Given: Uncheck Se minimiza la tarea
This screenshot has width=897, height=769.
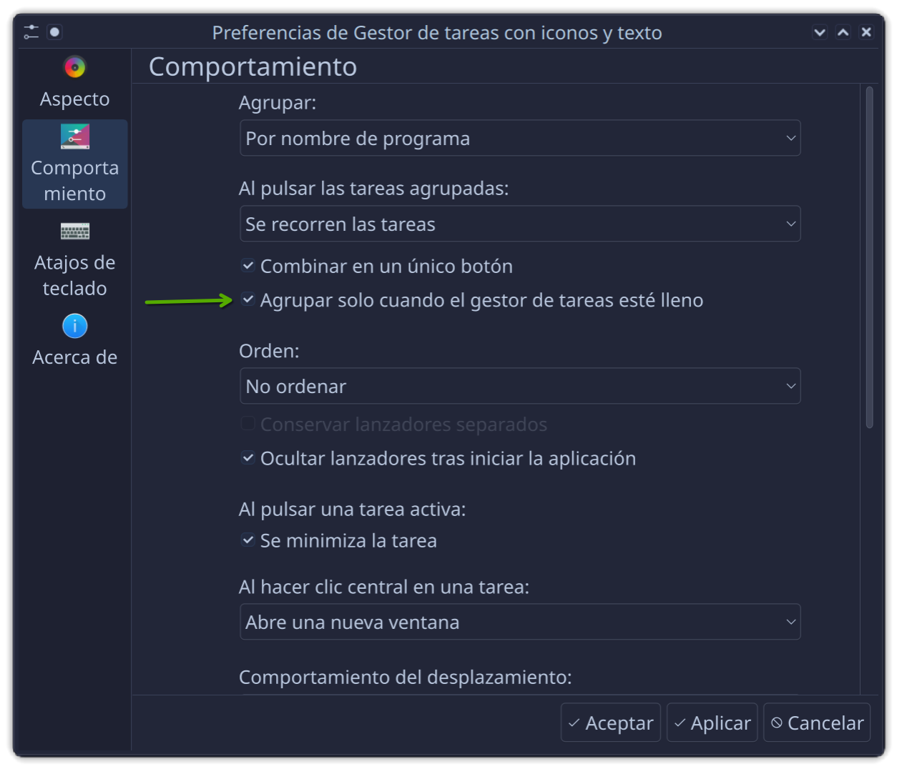Looking at the screenshot, I should coord(248,540).
